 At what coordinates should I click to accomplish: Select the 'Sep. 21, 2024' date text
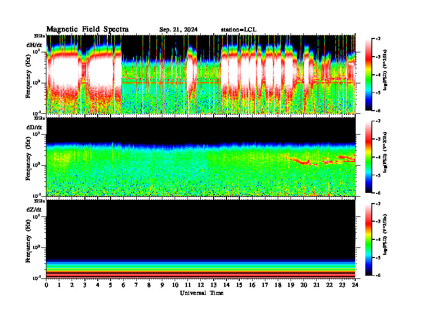178,30
